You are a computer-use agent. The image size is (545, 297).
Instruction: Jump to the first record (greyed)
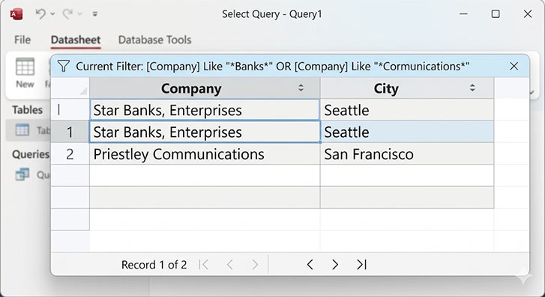pos(204,265)
